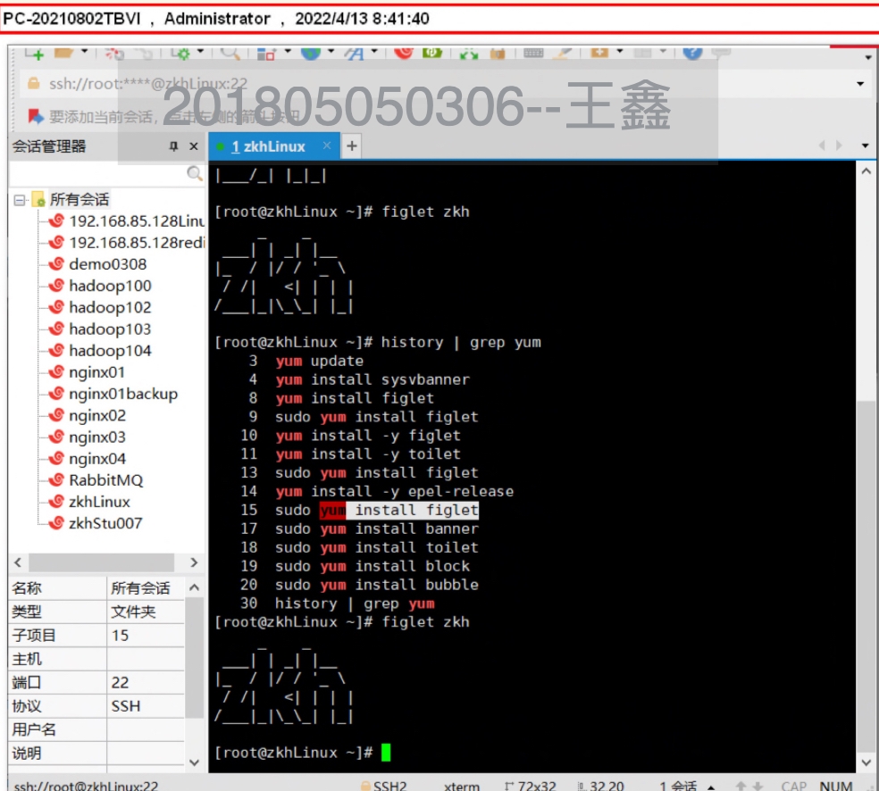Click the search icon in session manager

coord(194,174)
